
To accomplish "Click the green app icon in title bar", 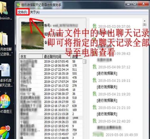I will 18,5.
